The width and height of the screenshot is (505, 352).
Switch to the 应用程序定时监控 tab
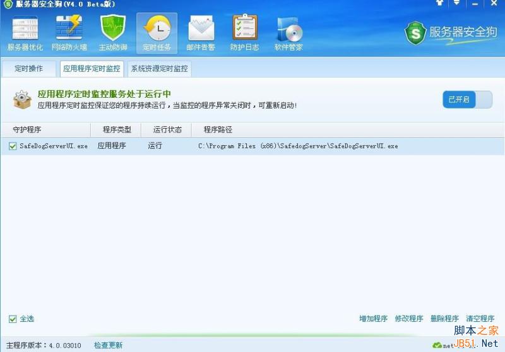coord(92,69)
